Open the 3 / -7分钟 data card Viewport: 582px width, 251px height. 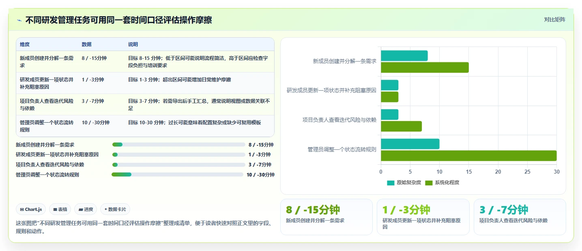coord(520,217)
